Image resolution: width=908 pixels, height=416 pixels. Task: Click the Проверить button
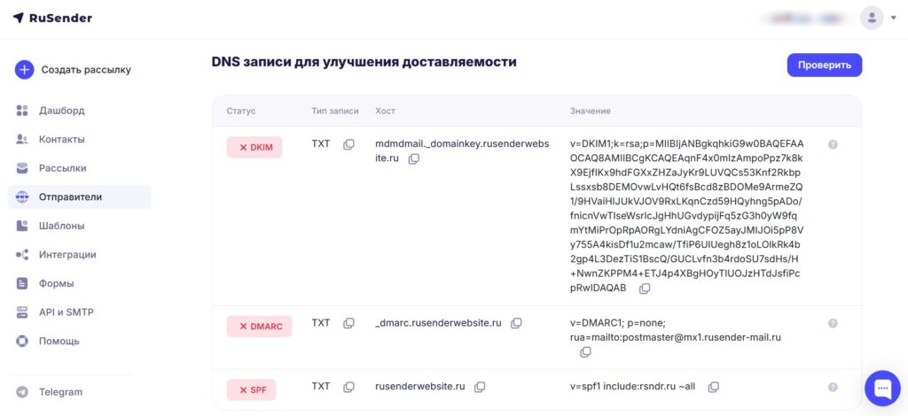pyautogui.click(x=824, y=65)
